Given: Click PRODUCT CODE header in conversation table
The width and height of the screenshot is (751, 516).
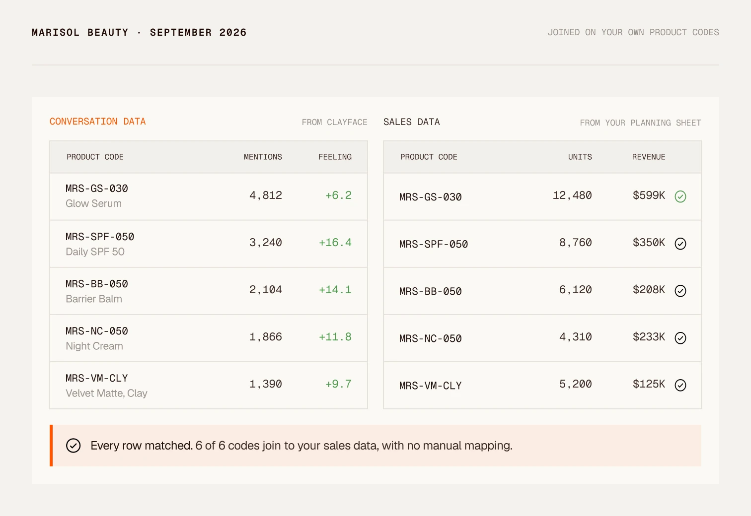Looking at the screenshot, I should coord(95,157).
